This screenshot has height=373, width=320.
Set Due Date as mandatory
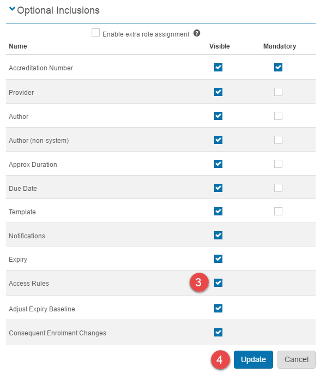point(278,188)
